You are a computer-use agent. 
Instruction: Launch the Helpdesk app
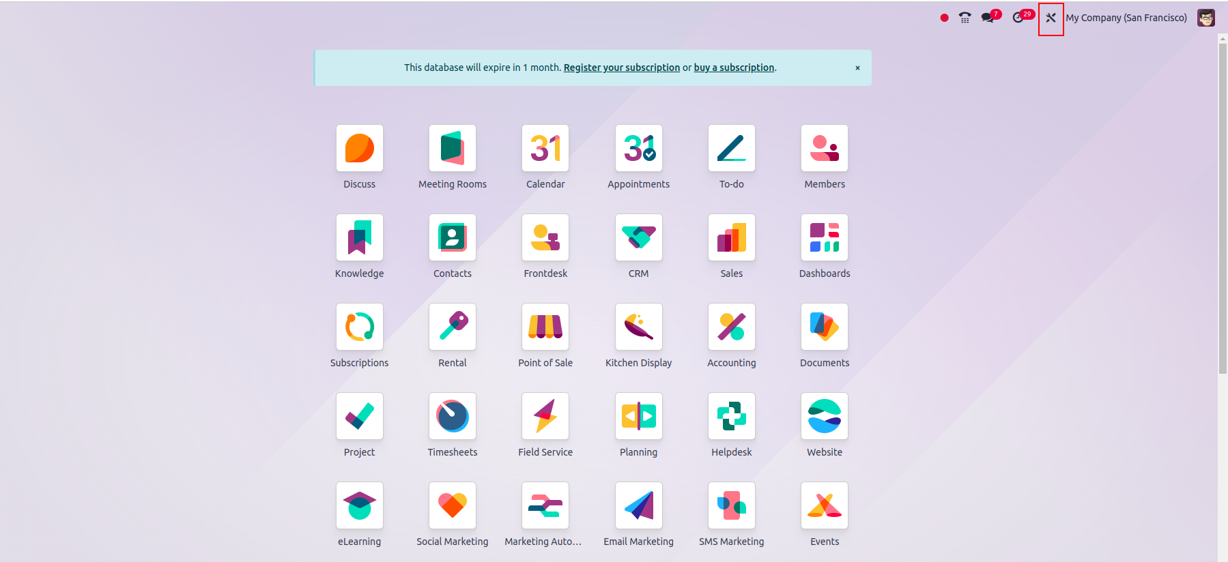pyautogui.click(x=731, y=417)
